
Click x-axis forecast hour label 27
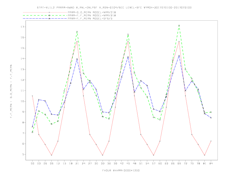[90, 163]
